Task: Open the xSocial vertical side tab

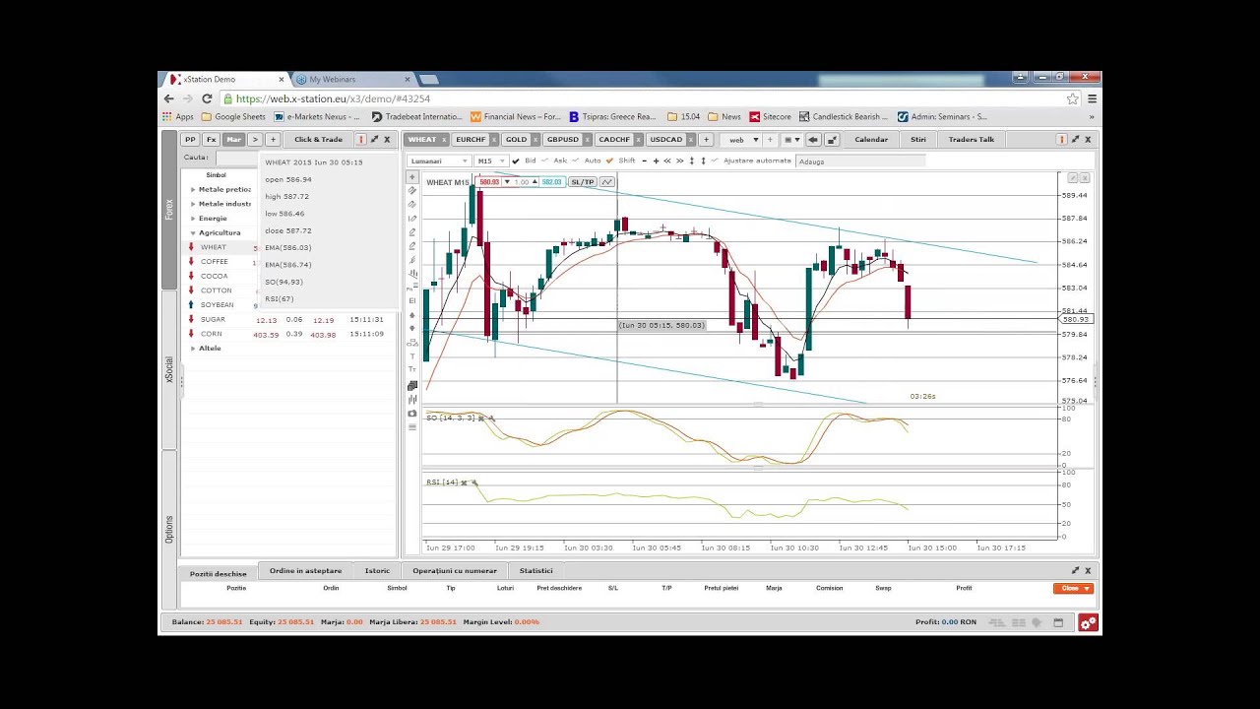Action: coord(169,370)
